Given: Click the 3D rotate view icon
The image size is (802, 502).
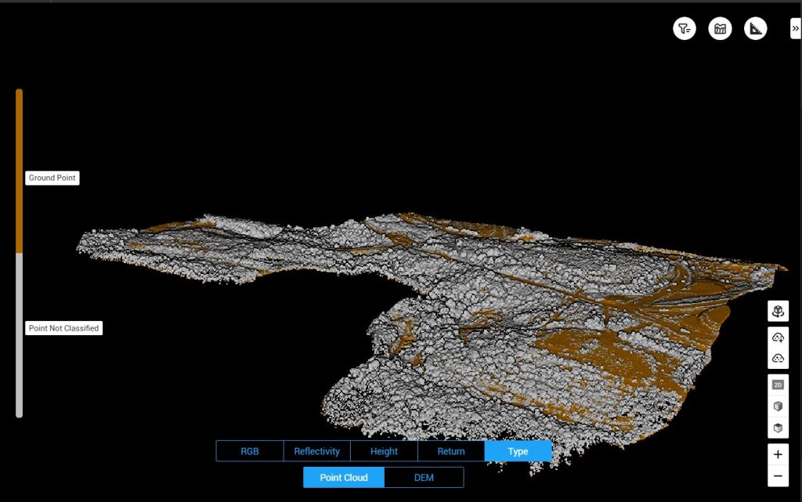Looking at the screenshot, I should point(778,311).
